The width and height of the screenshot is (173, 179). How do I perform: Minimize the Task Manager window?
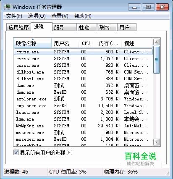coord(134,7)
